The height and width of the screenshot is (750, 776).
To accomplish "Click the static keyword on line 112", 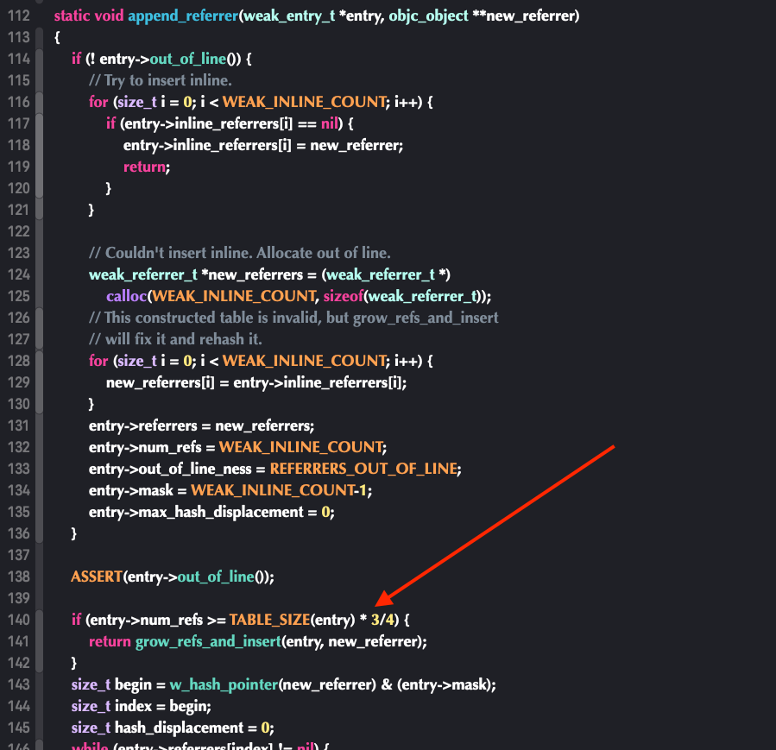I will [x=72, y=16].
